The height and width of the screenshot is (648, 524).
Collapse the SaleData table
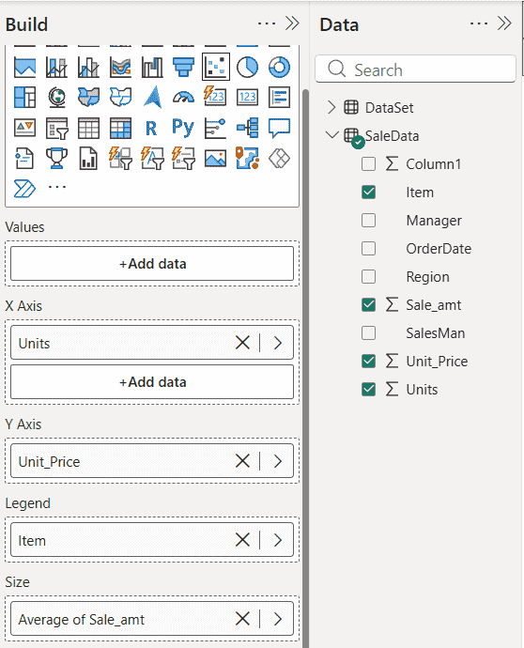[x=331, y=134]
